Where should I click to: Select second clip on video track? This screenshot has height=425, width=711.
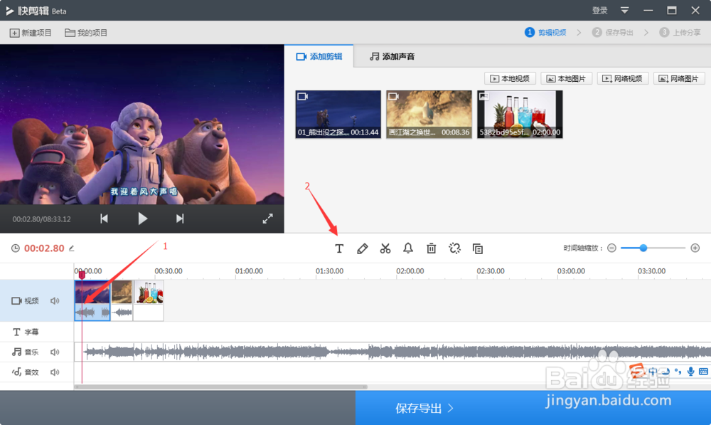click(x=122, y=300)
